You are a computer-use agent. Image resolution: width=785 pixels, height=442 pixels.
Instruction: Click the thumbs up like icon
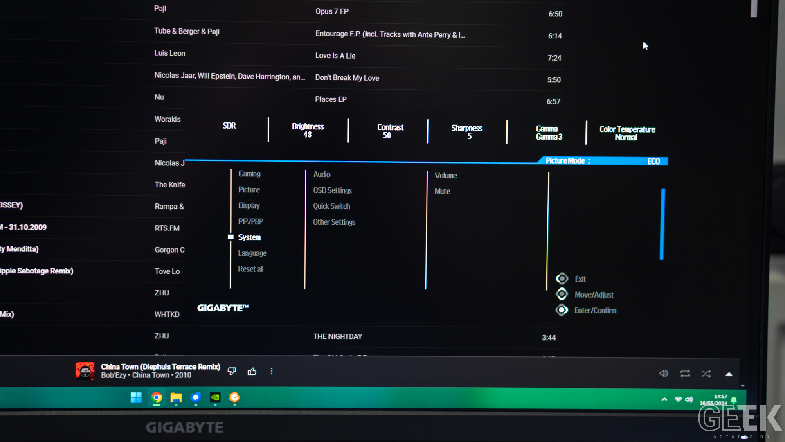[x=252, y=371]
